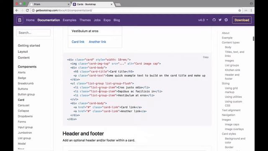Screen dimensions: 268x151
Task: Click the Chrome profile icon
Action: (x=251, y=4)
